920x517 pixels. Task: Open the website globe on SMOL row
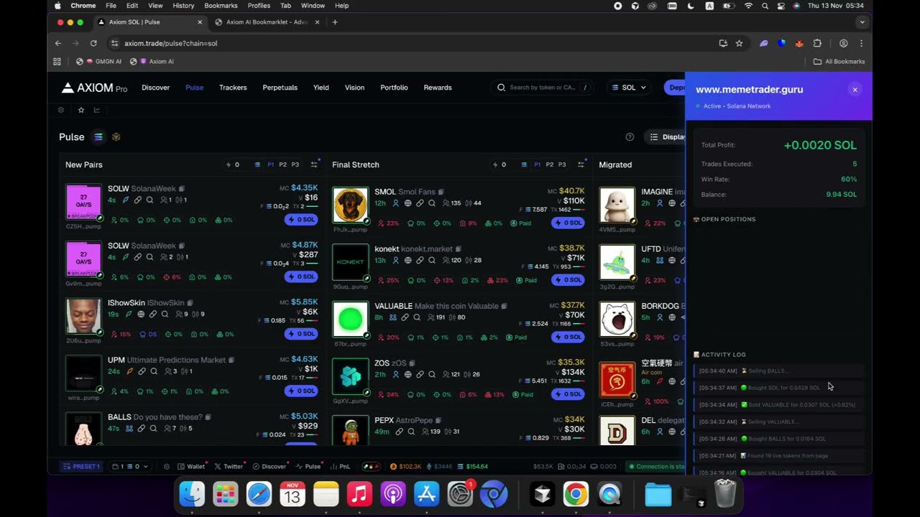pyautogui.click(x=408, y=203)
